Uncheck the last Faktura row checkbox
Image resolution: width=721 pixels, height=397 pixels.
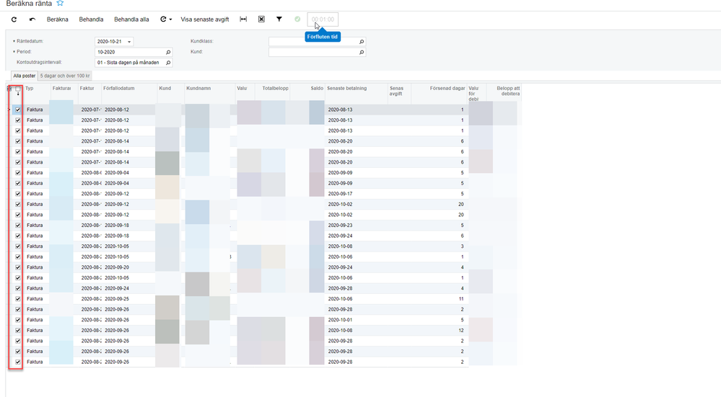[17, 362]
